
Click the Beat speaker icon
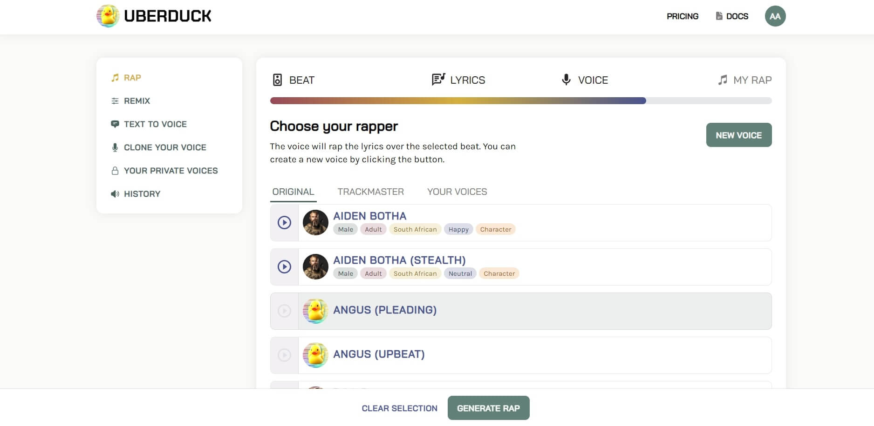278,80
